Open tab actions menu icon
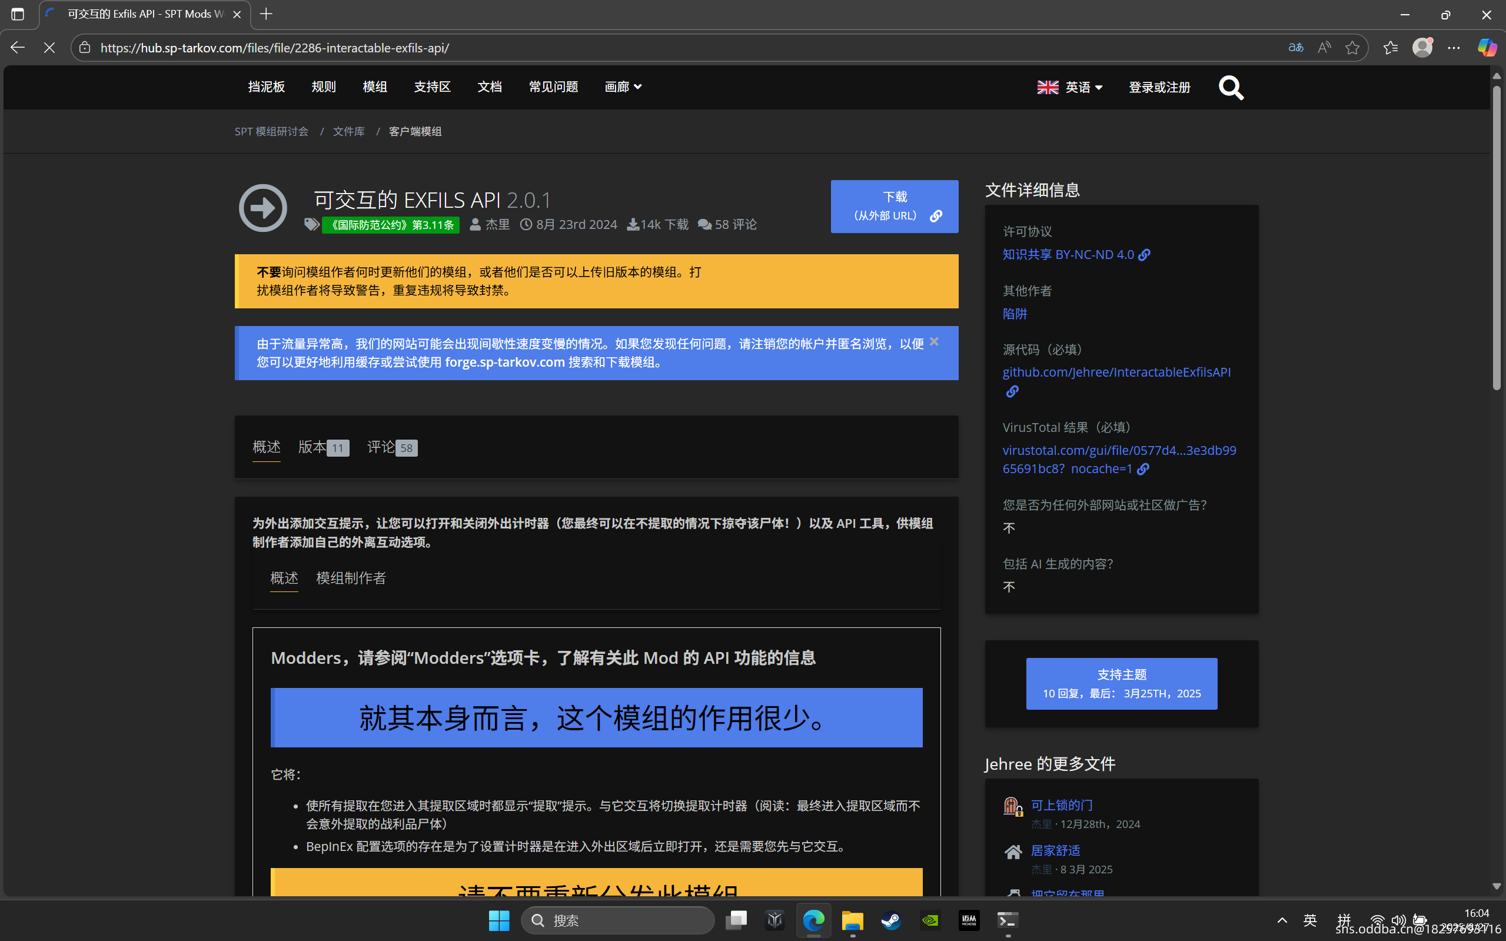 point(18,14)
